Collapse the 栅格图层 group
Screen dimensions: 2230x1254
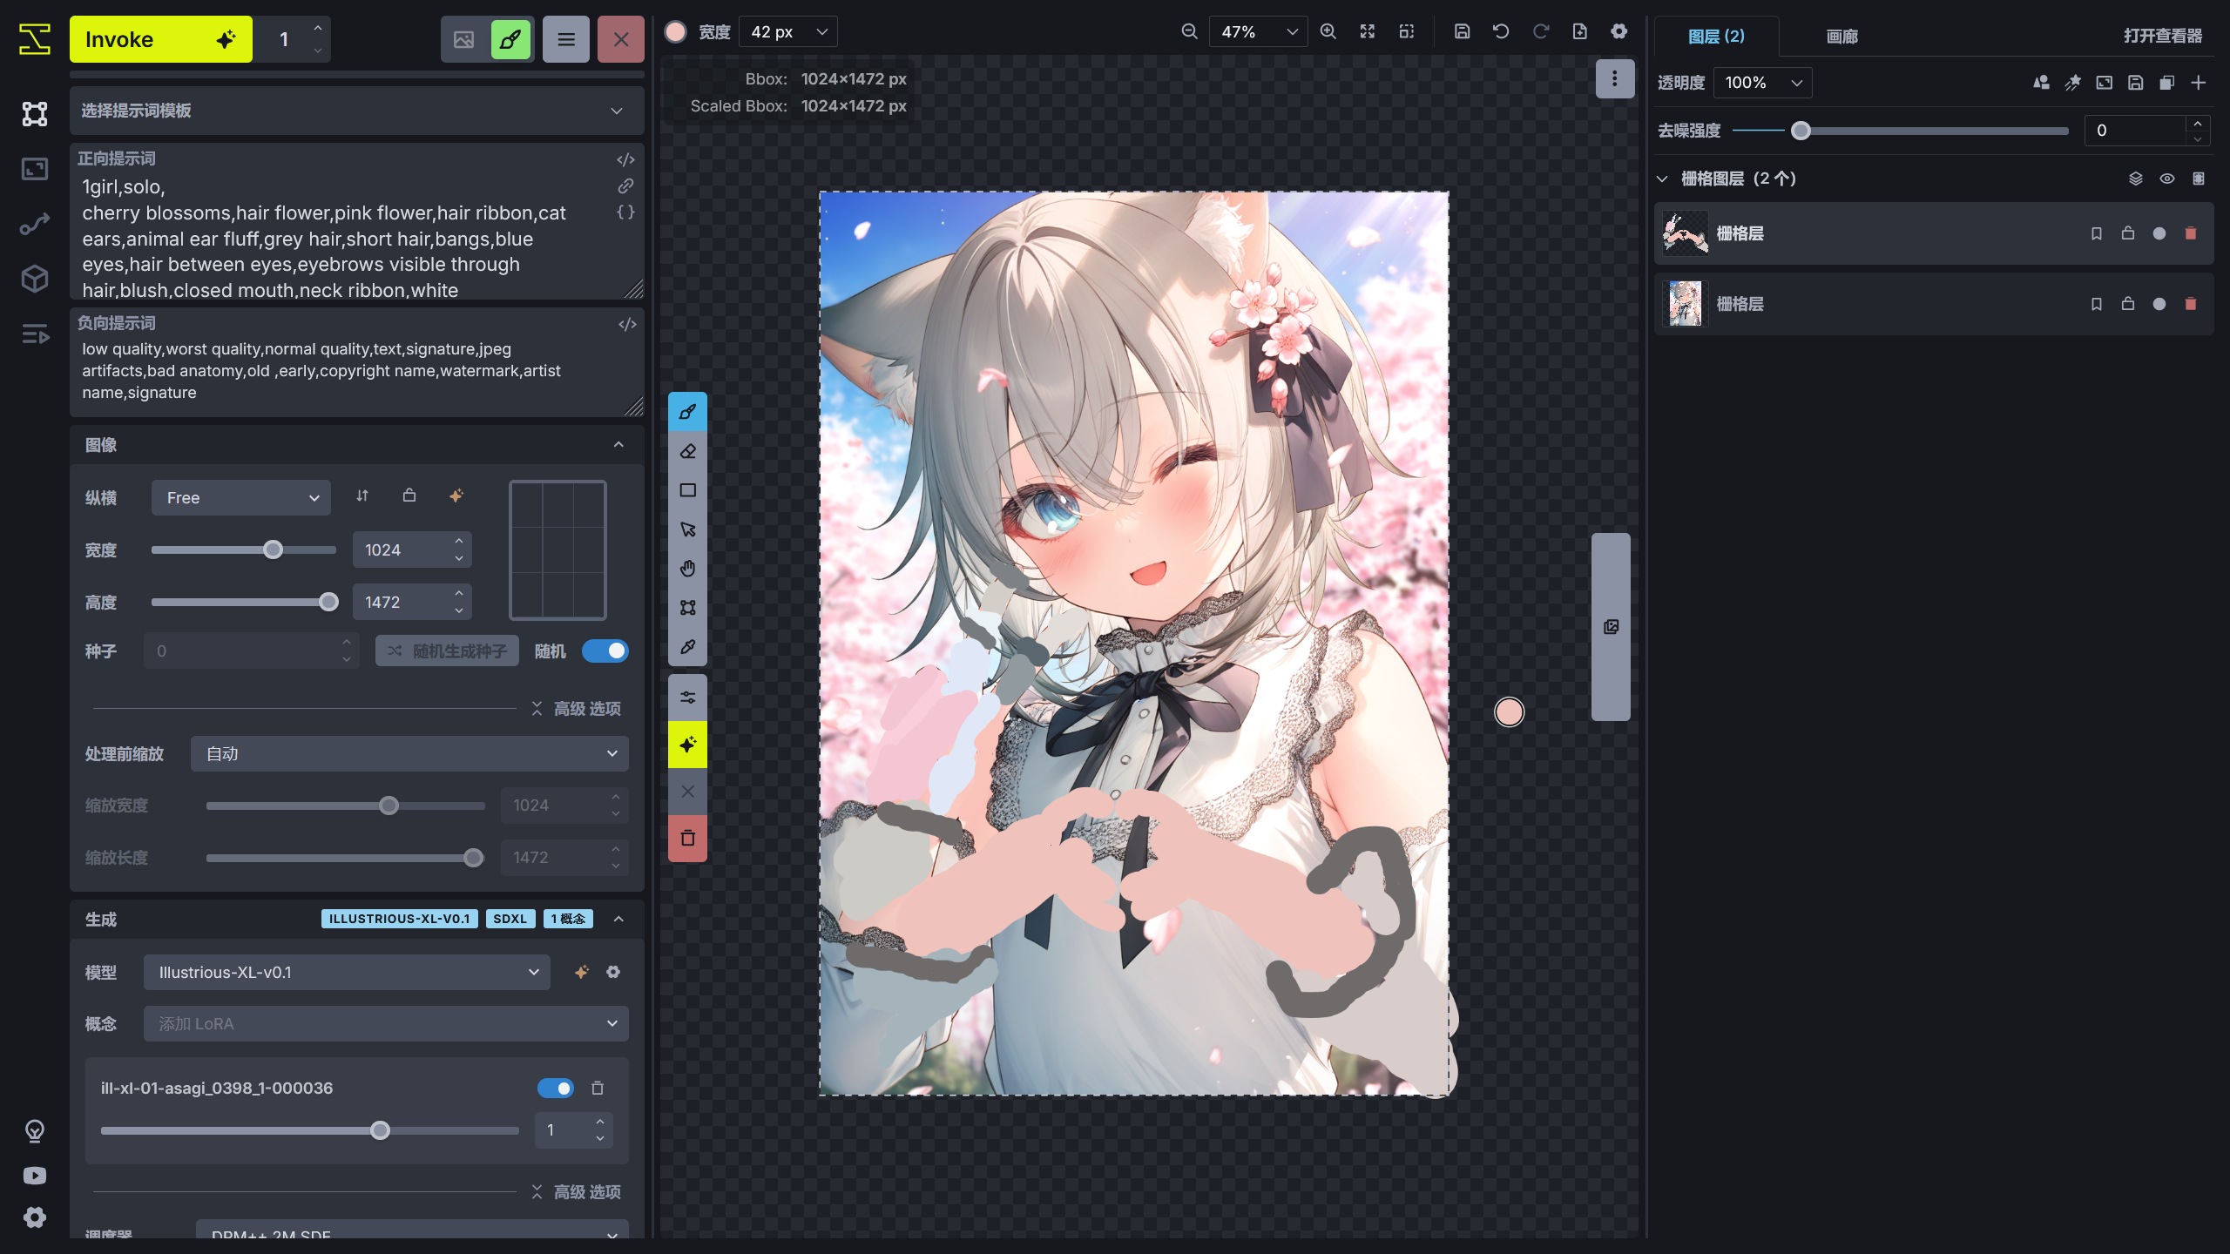pyautogui.click(x=1660, y=178)
